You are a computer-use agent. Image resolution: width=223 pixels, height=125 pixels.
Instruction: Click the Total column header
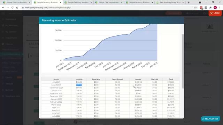coord(171,79)
